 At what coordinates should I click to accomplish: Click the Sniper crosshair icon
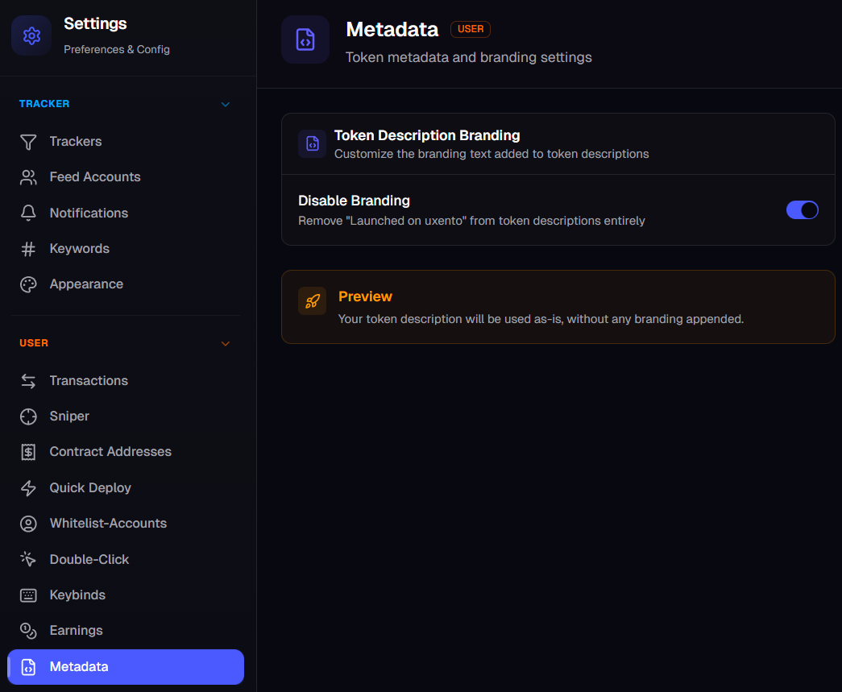click(x=28, y=416)
